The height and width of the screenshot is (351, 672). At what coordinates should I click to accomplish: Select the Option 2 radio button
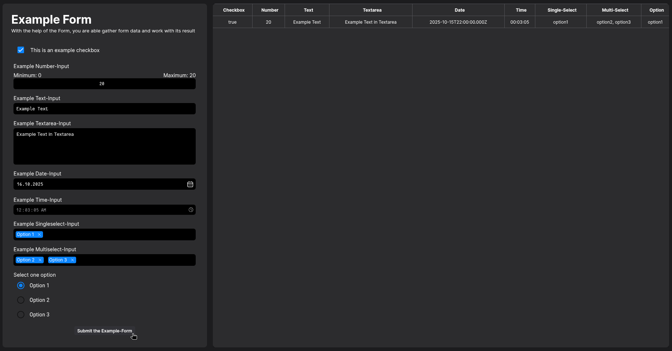click(x=21, y=300)
